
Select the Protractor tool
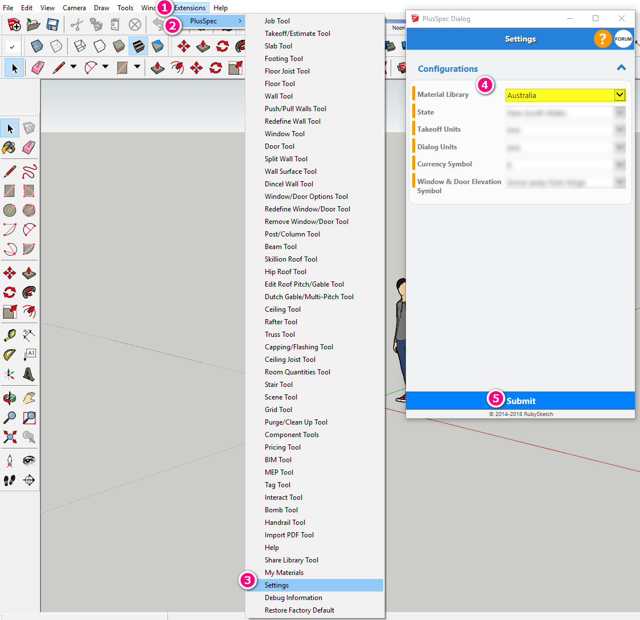9,354
